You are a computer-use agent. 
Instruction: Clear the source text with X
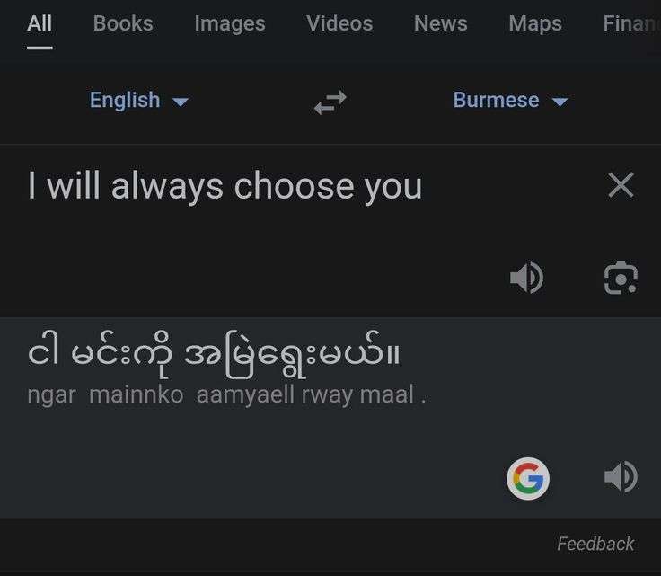(621, 185)
